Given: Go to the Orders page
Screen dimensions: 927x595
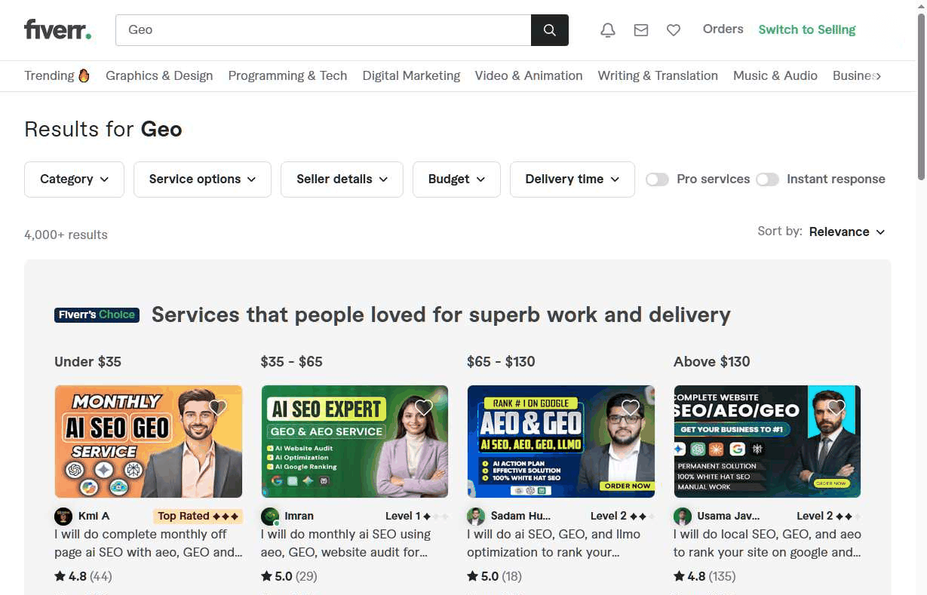Looking at the screenshot, I should [723, 29].
